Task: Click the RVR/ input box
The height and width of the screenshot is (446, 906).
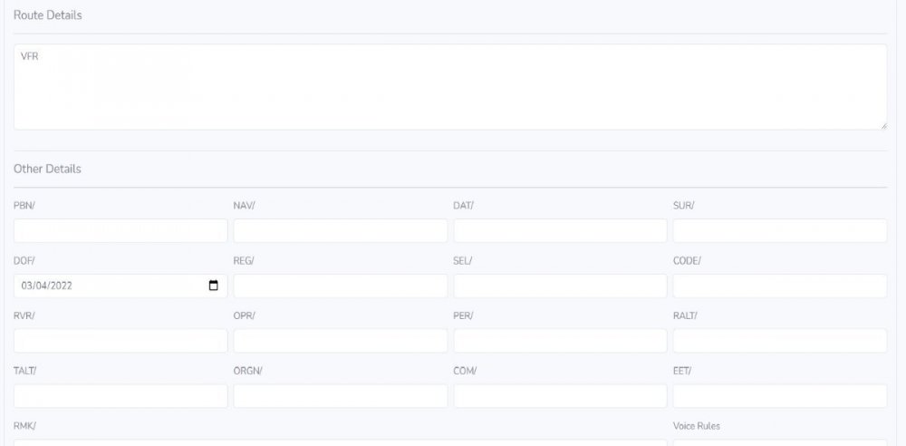Action: coord(120,341)
